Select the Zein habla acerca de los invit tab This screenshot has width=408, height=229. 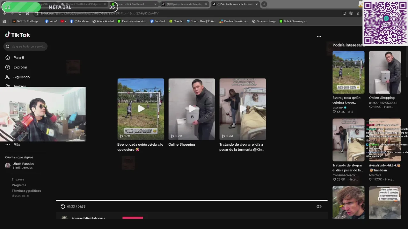point(235,4)
